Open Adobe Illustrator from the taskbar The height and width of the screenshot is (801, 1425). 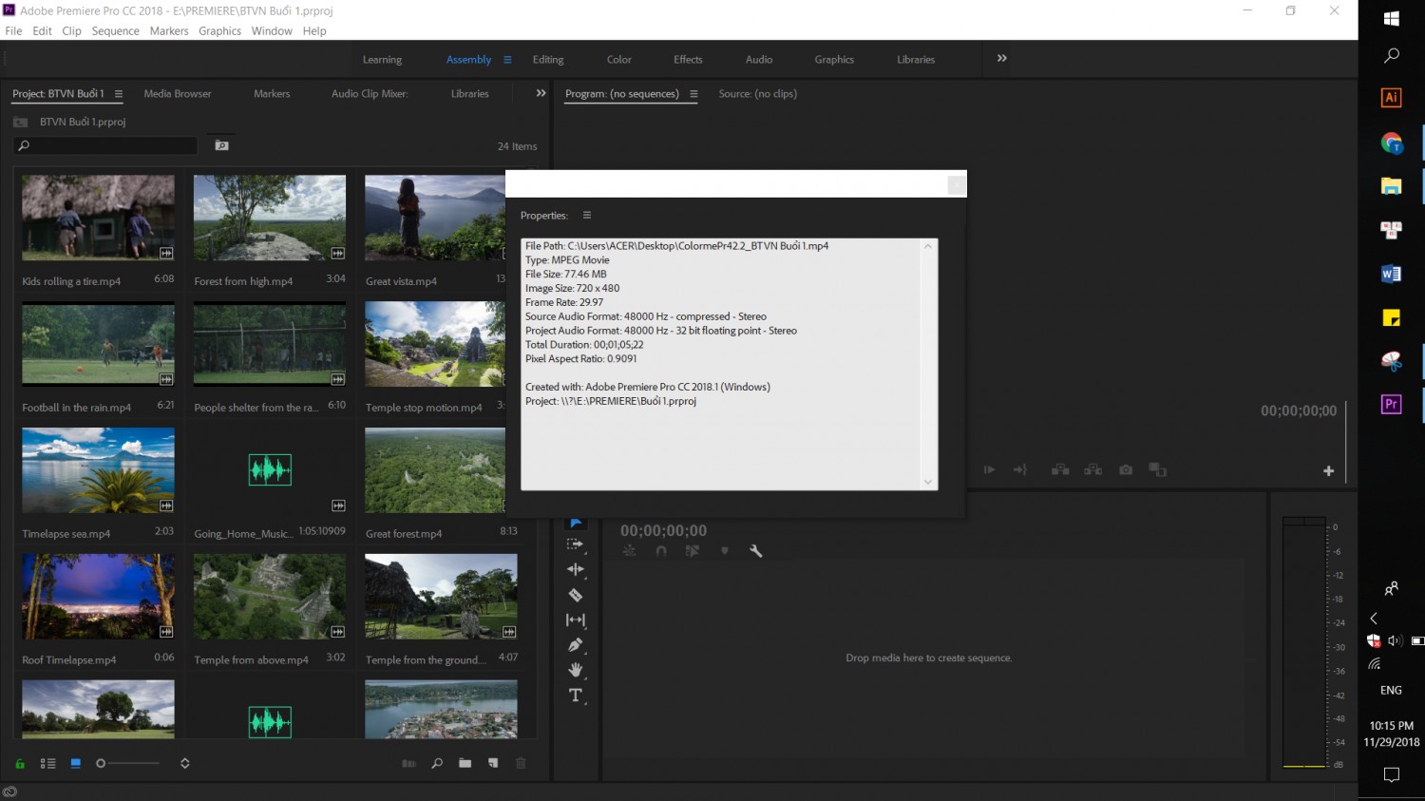1391,97
